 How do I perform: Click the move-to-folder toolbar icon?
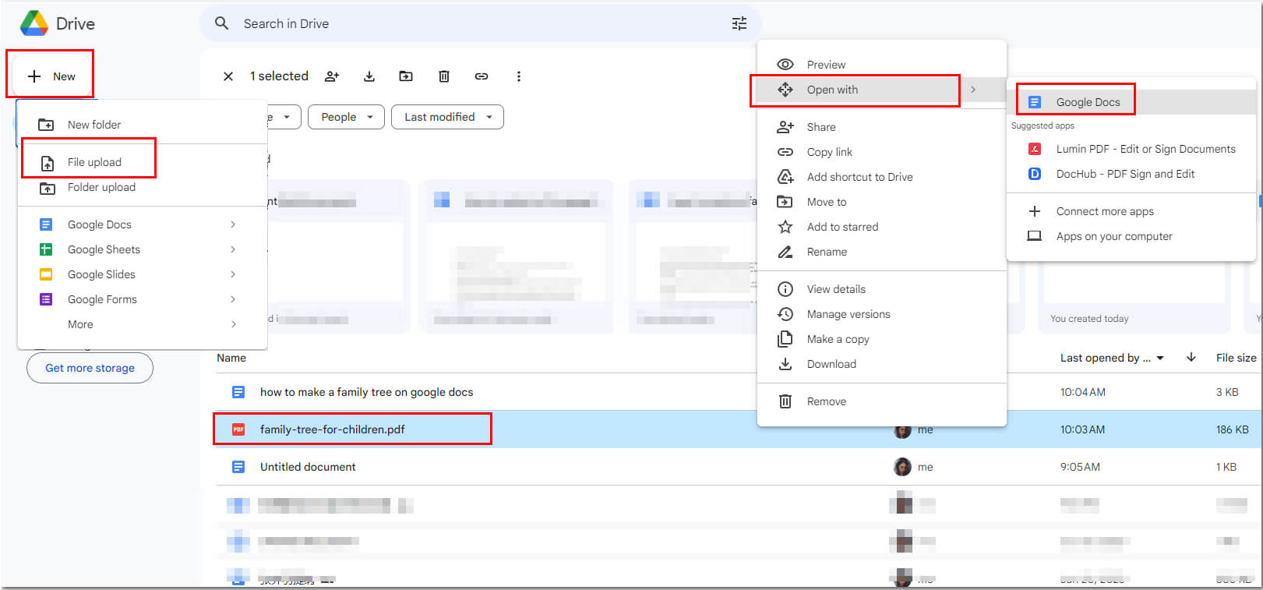[406, 76]
